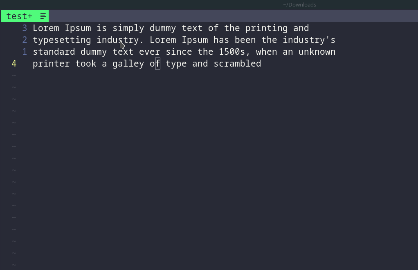
Task: Click the word 'galley' on the fourth line
Action: pos(128,64)
